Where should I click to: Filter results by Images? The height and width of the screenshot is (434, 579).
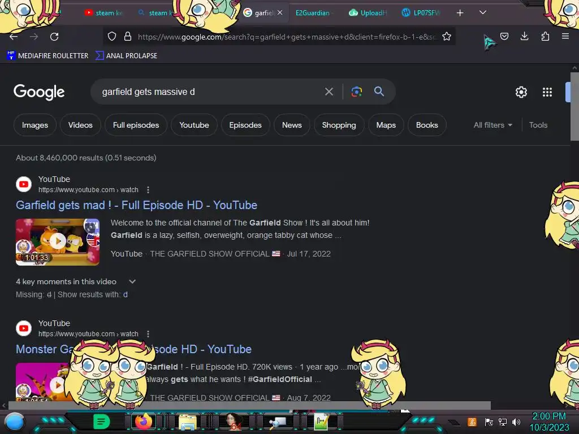point(35,125)
